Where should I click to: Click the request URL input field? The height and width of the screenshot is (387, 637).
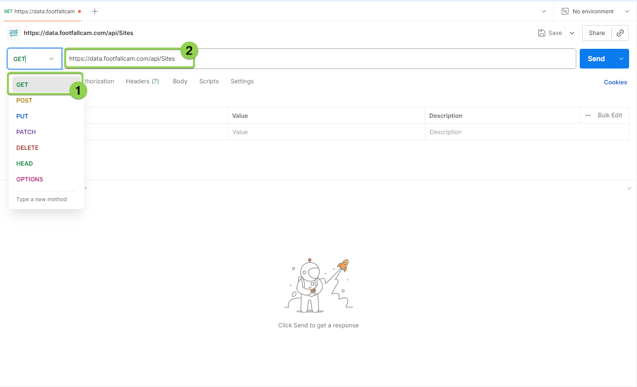pos(346,59)
